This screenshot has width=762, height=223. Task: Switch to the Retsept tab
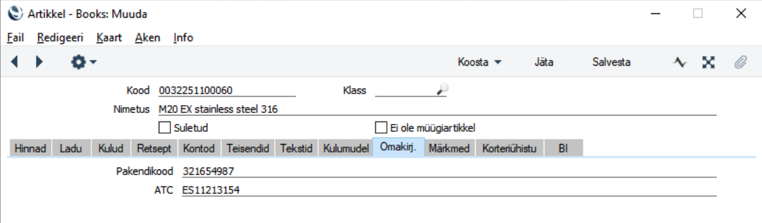(154, 148)
